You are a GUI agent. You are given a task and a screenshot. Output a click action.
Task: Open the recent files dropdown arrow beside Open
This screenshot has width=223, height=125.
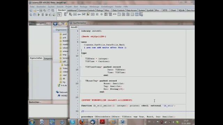click(x=38, y=10)
